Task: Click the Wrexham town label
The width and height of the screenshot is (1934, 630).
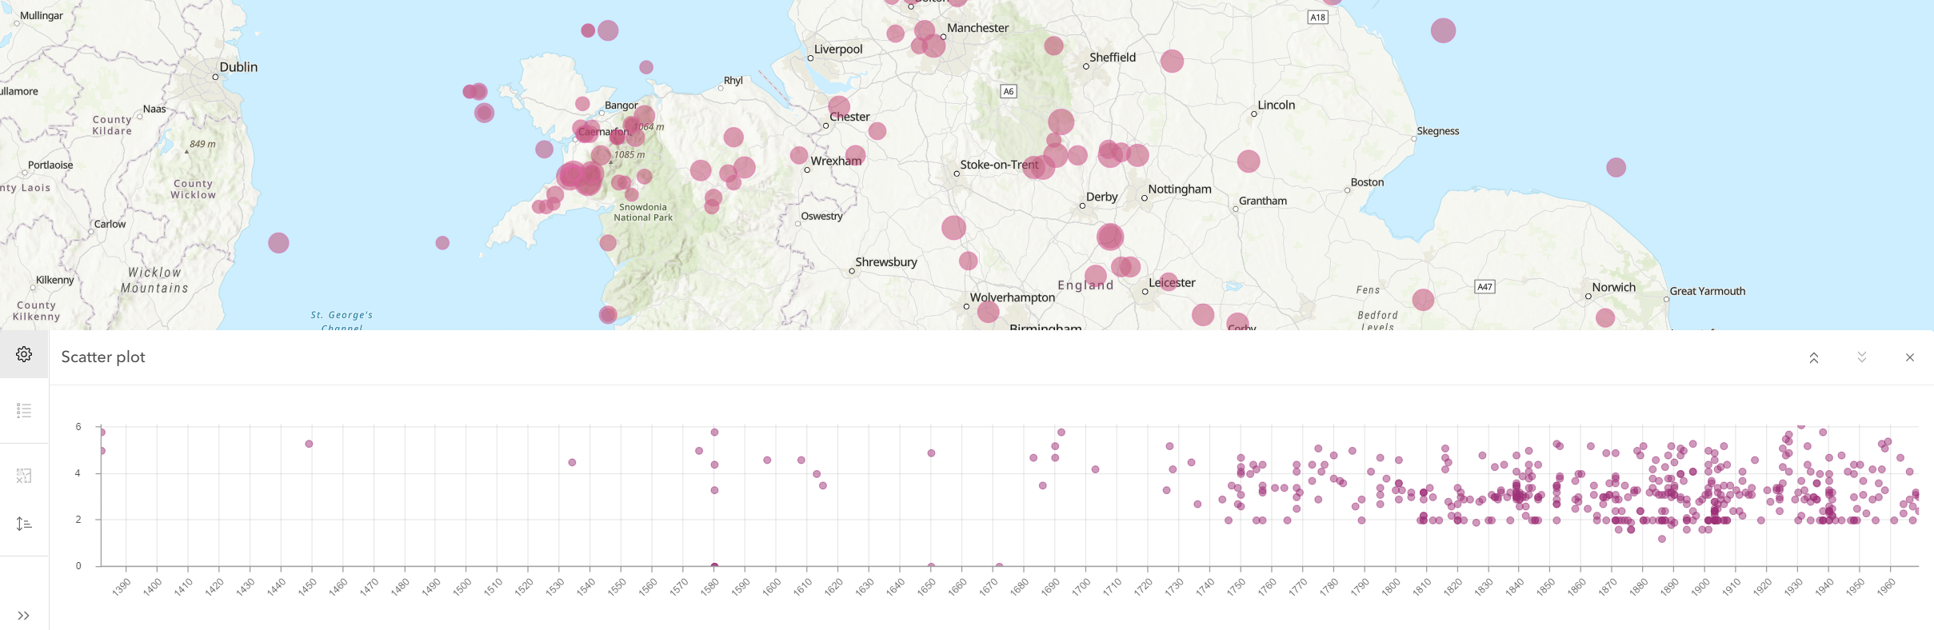Action: 836,161
